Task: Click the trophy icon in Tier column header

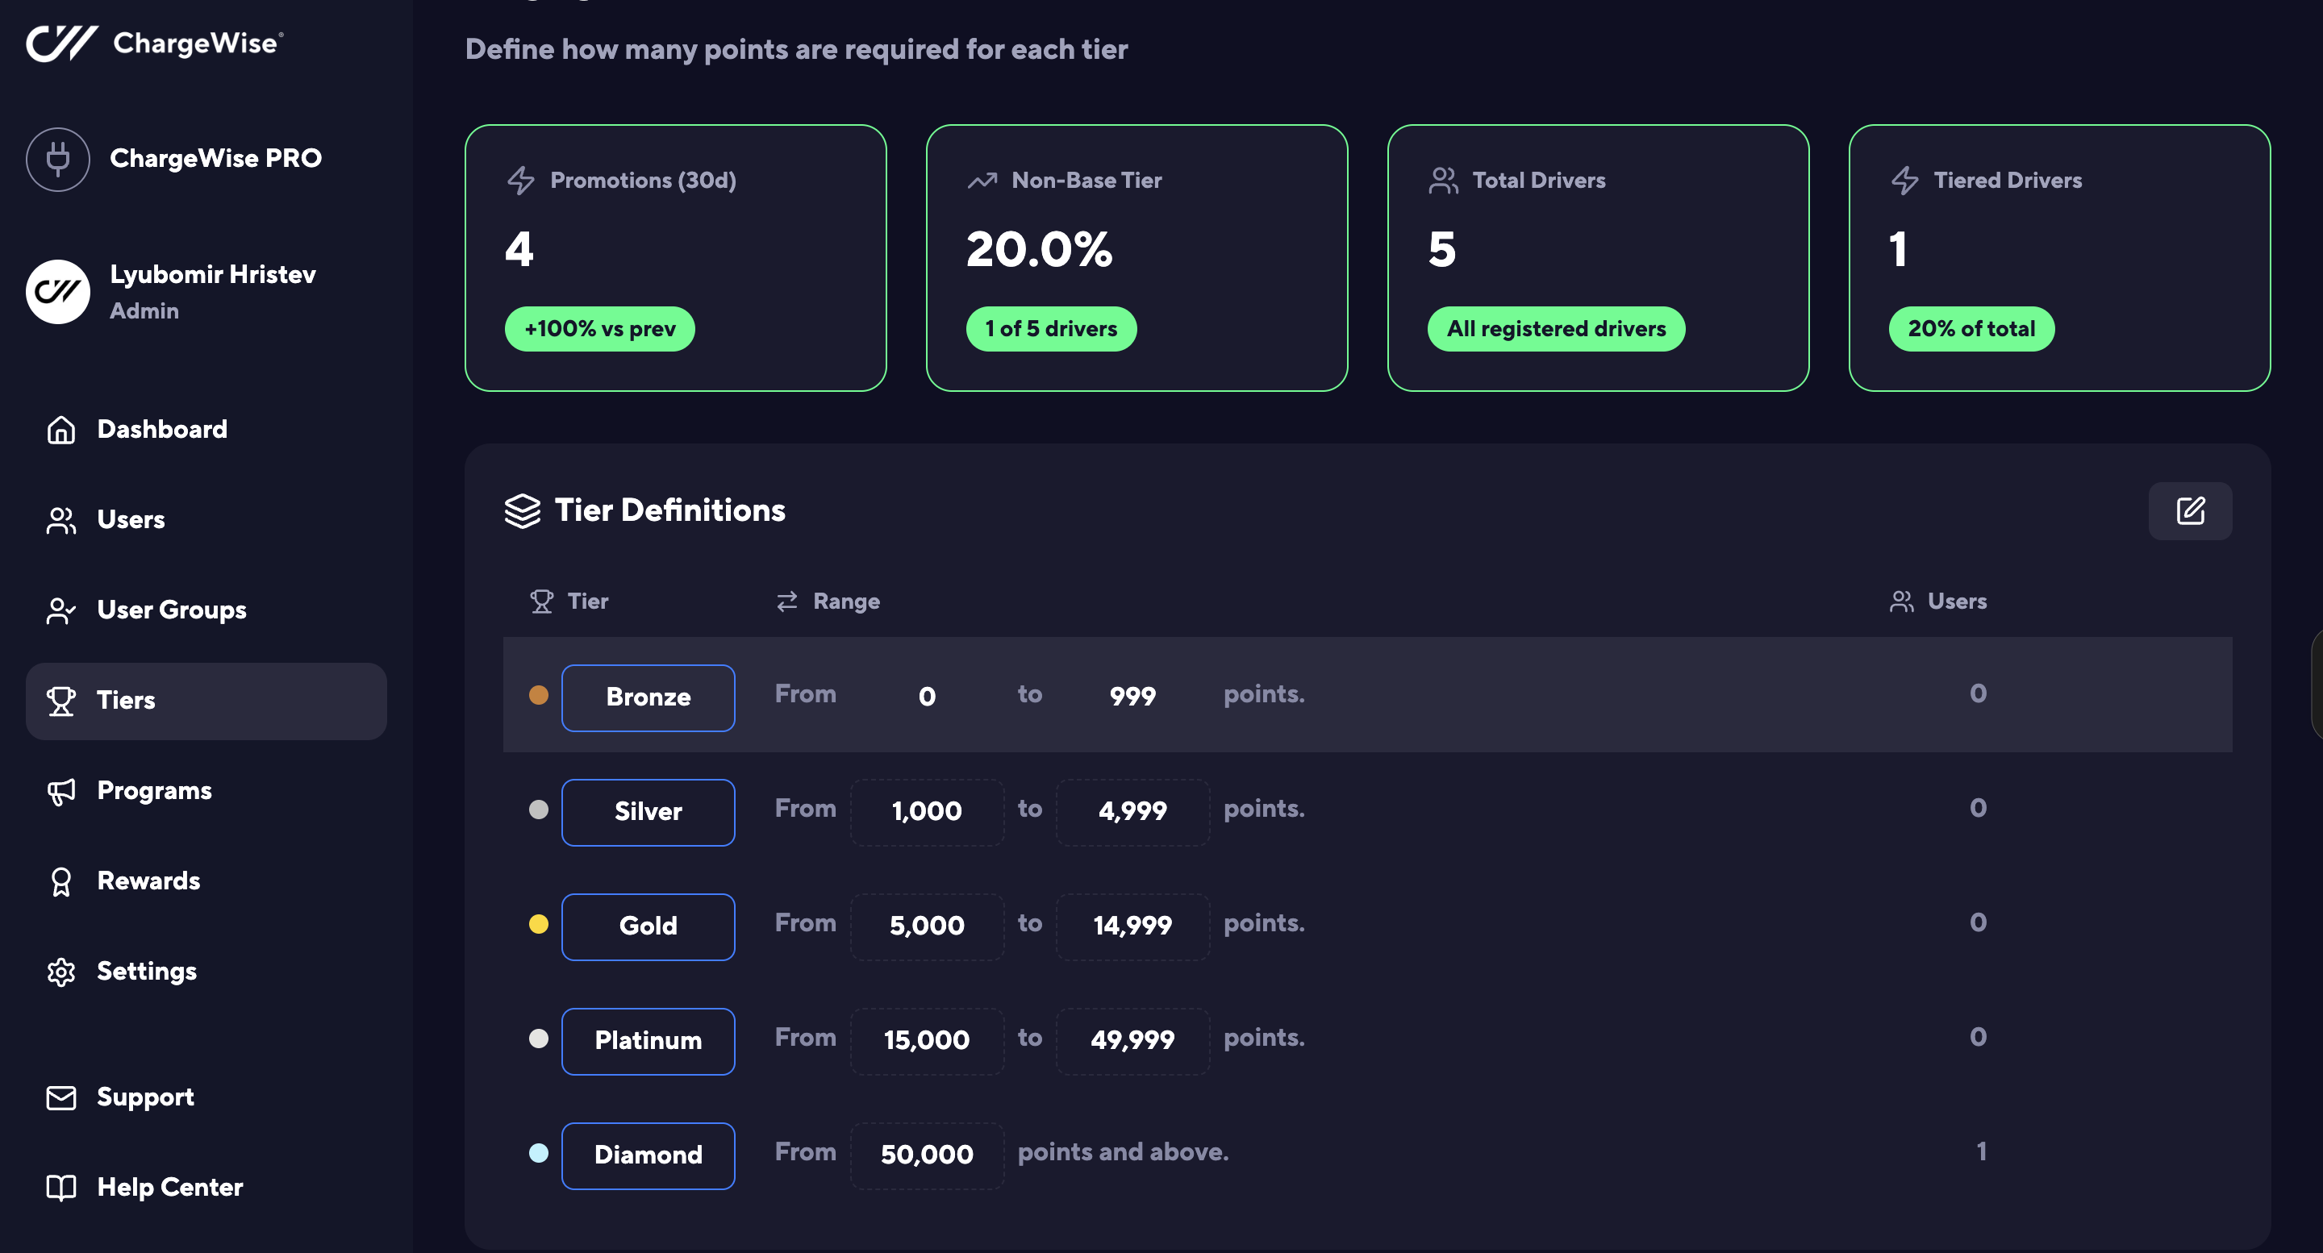Action: (541, 602)
